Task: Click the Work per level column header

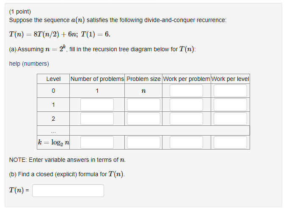Action: pyautogui.click(x=230, y=79)
